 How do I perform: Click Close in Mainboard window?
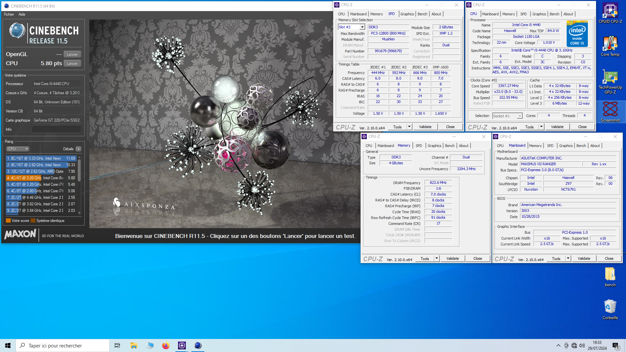609,258
